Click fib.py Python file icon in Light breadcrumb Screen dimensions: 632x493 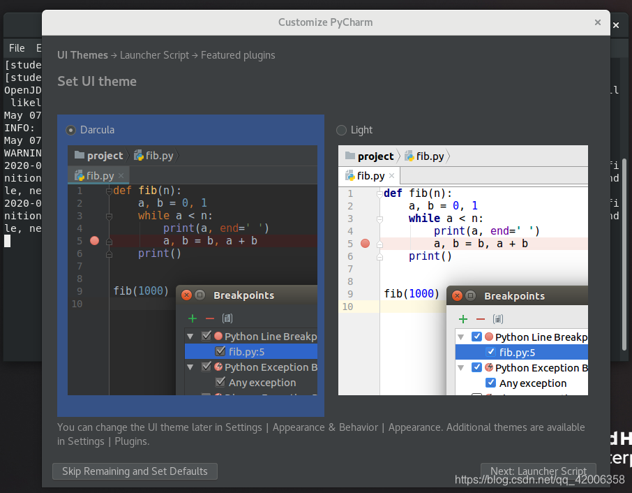point(409,156)
